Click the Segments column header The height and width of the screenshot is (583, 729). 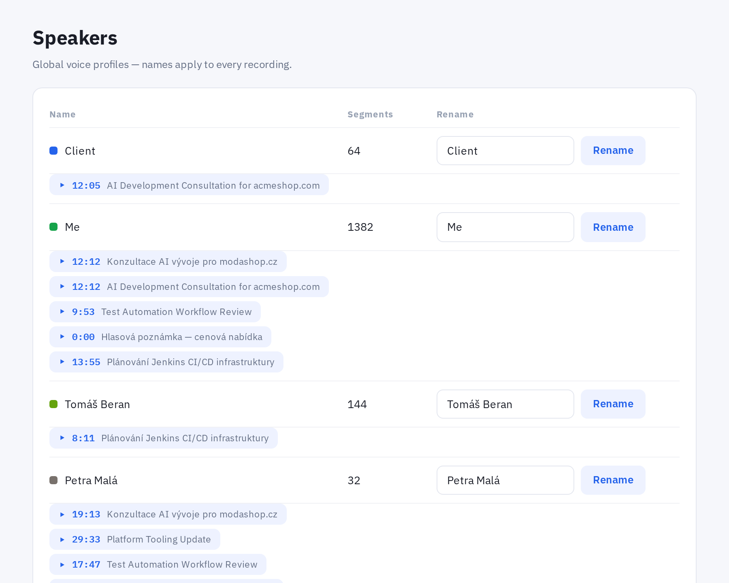[x=370, y=114]
